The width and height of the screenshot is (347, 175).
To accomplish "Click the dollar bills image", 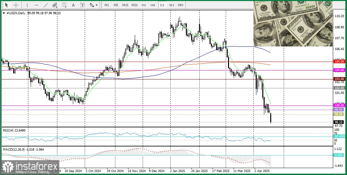I will [x=293, y=24].
